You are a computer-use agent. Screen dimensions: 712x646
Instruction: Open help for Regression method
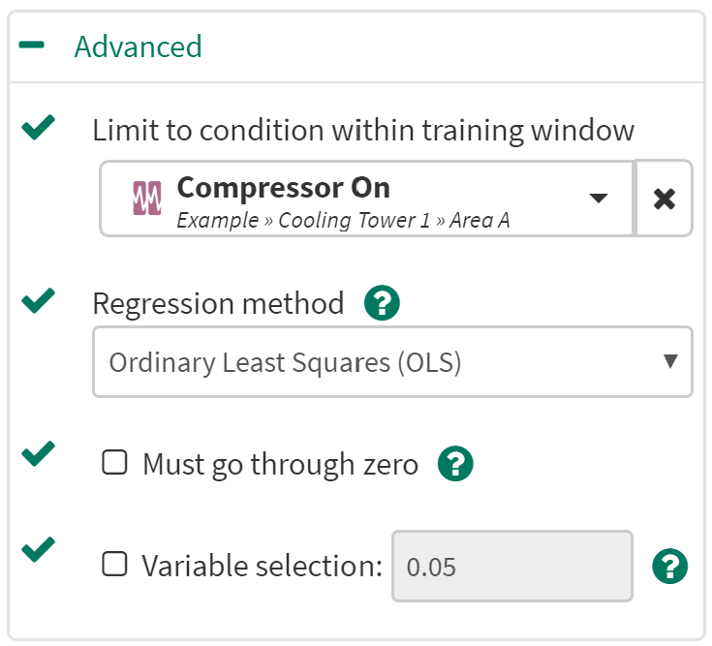point(382,304)
